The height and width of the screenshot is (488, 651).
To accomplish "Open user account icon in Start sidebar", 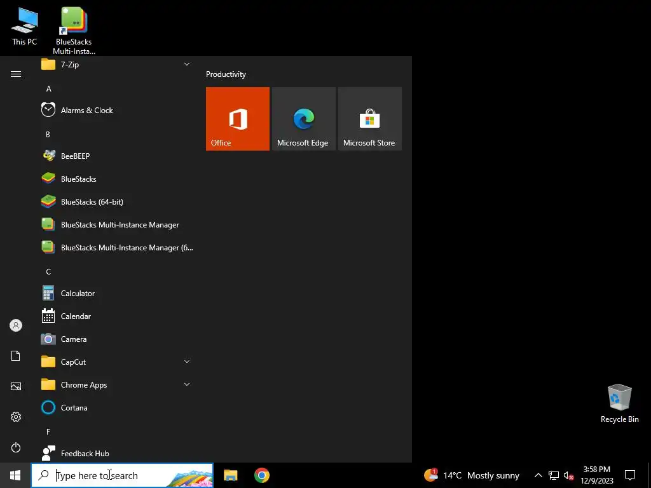I will (x=16, y=325).
